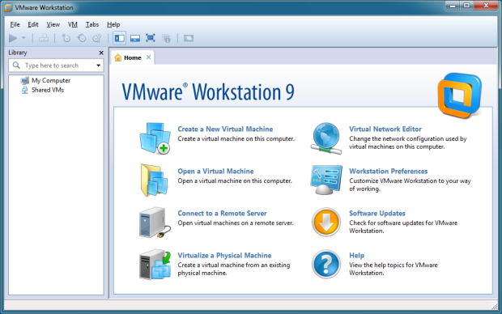Click Create a New Virtual Machine link
The height and width of the screenshot is (314, 502).
(225, 129)
